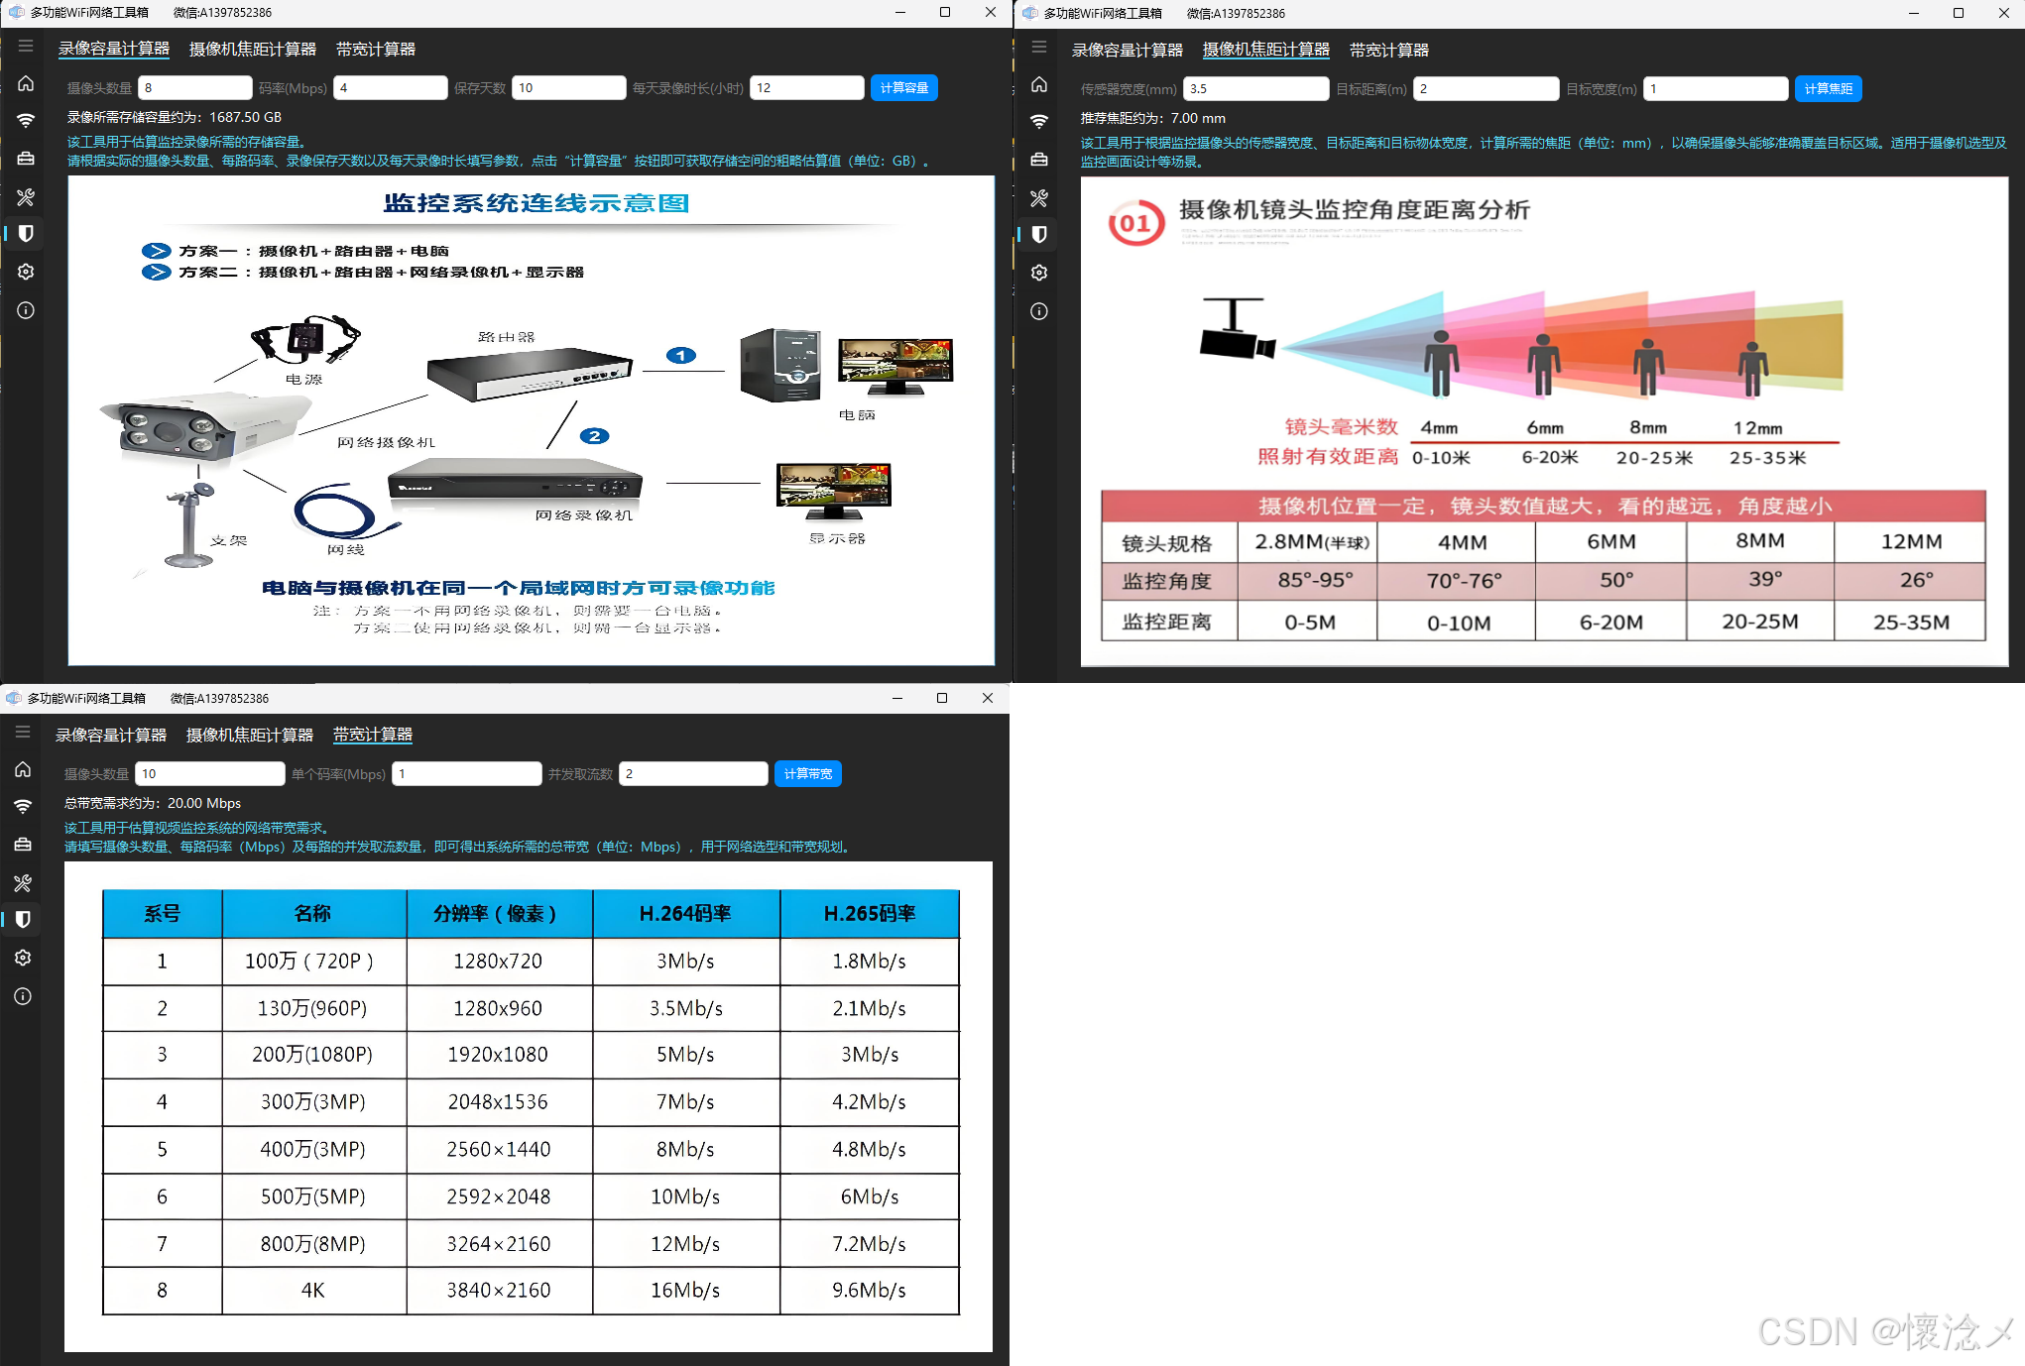Click home icon in storage calculator window sidebar
This screenshot has height=1366, width=2025.
pos(26,83)
